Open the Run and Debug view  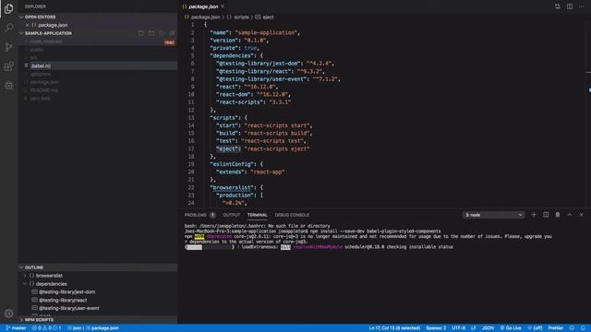[x=8, y=86]
